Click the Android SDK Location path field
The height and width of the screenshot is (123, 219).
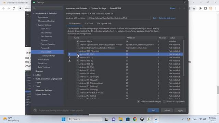click(x=119, y=18)
